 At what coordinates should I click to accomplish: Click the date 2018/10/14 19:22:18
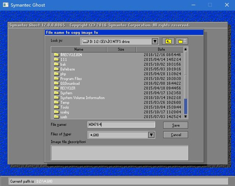162,98
